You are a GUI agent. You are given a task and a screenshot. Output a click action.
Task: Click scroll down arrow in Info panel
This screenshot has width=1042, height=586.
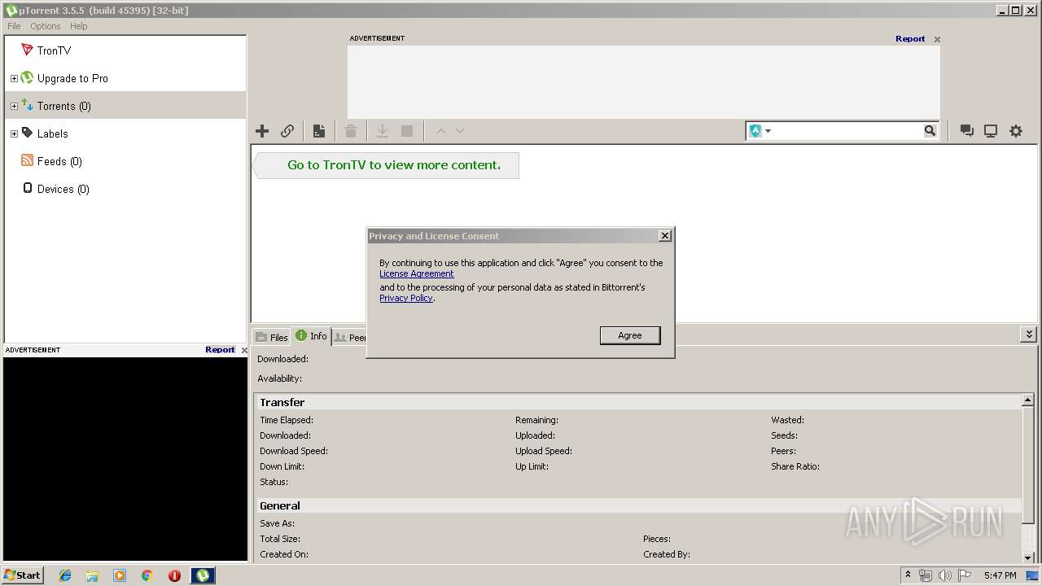click(x=1028, y=558)
